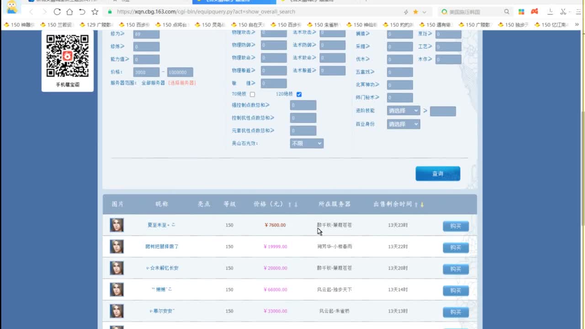This screenshot has height=329, width=585.
Task: Click the bookmark star icon left of URL
Action: [x=95, y=12]
